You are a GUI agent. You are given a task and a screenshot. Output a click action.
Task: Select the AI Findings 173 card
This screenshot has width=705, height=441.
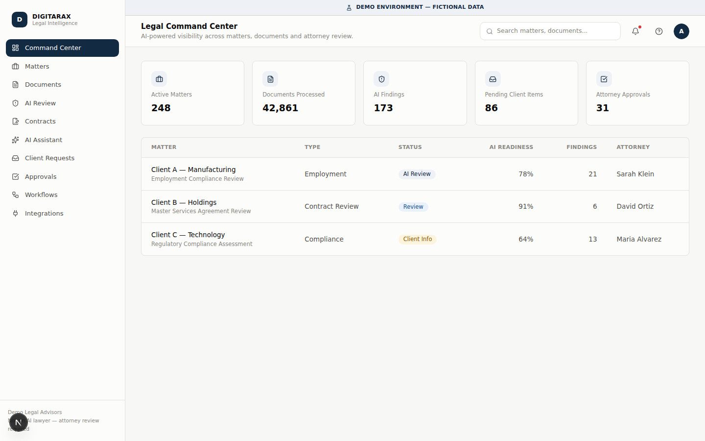click(415, 93)
